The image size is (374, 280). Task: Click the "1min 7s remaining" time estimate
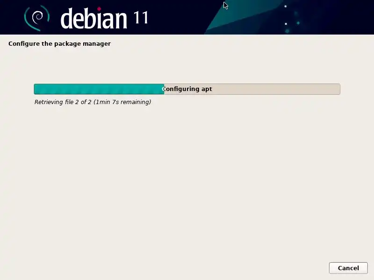point(122,102)
